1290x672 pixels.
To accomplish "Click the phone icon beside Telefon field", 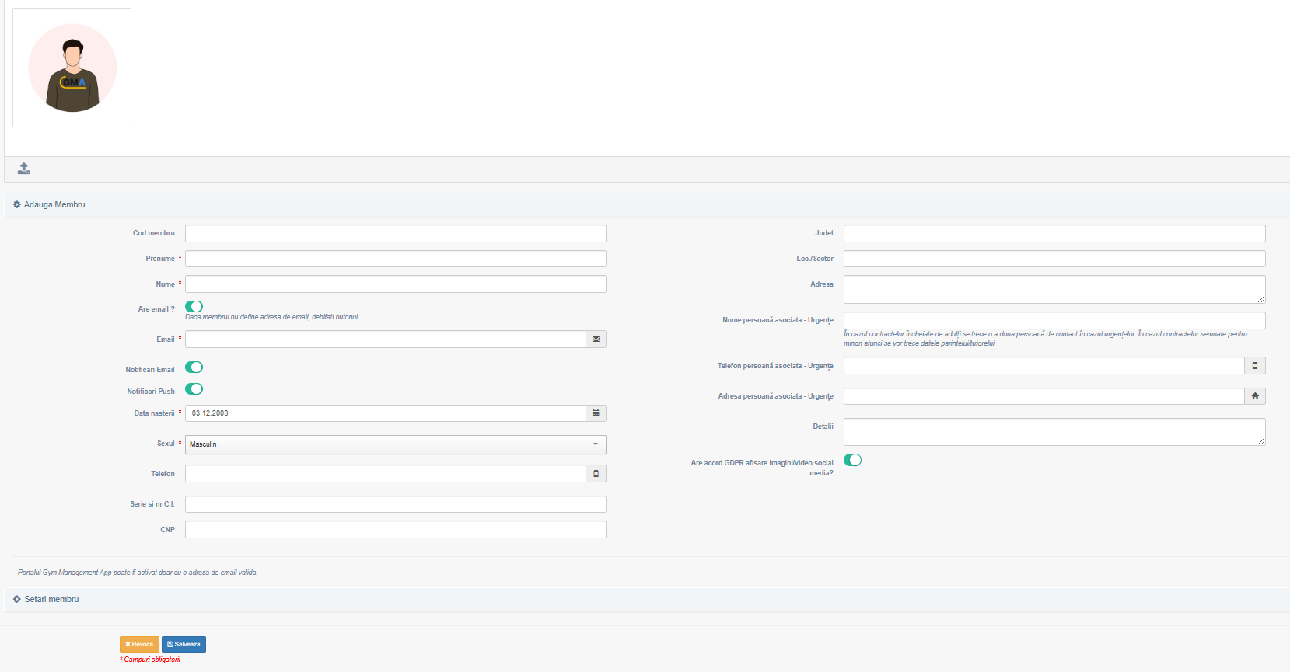I will (596, 474).
